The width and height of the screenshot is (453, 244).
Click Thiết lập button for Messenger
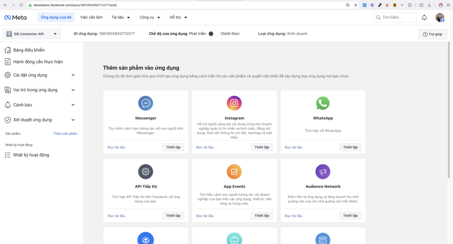(x=173, y=147)
